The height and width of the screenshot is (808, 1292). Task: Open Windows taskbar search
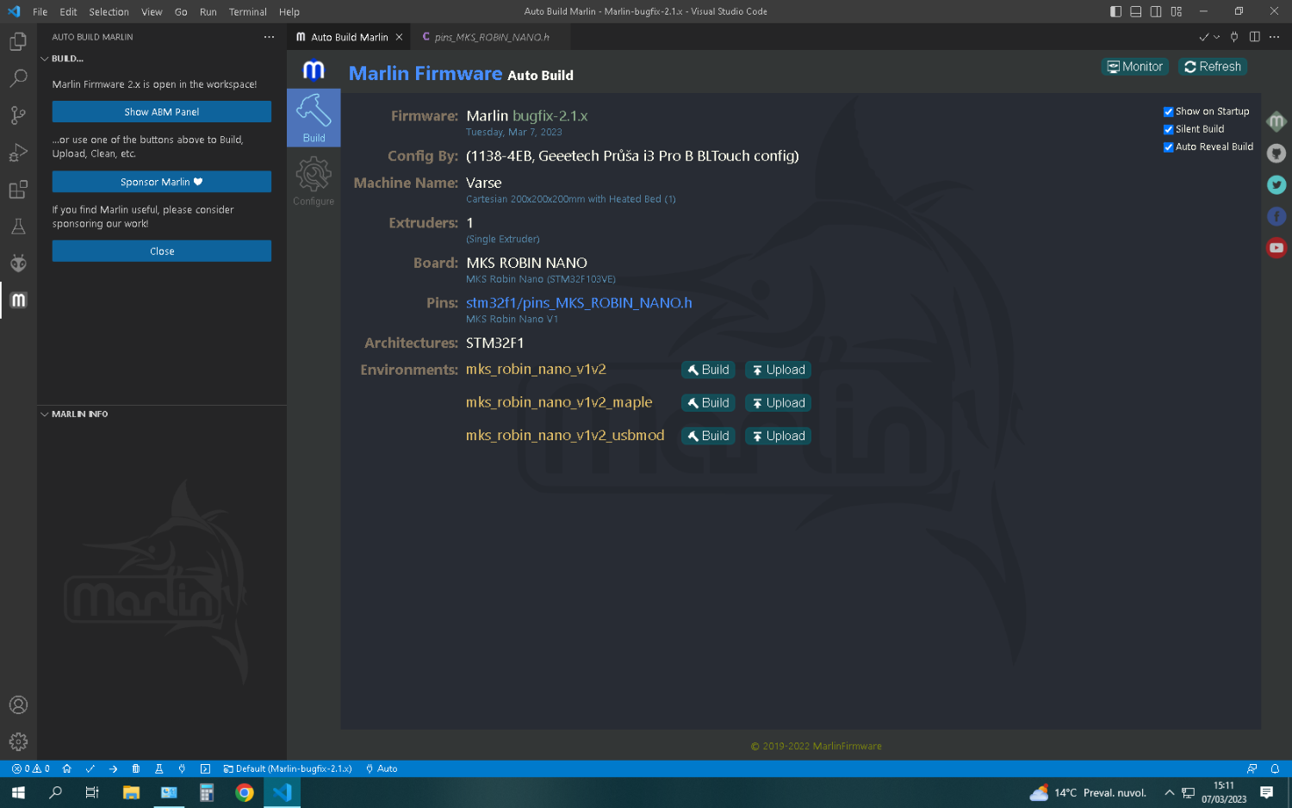coord(56,792)
